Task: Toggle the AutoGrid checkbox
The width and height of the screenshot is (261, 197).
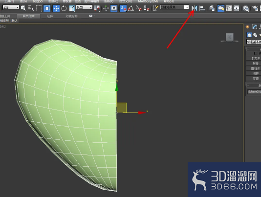Action: click(x=256, y=53)
